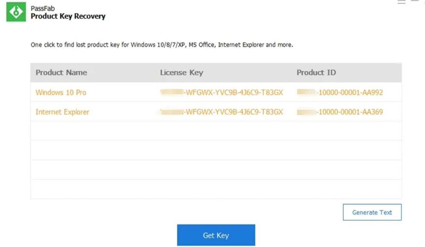Click the Product ID column header
The image size is (425, 247).
pos(316,73)
